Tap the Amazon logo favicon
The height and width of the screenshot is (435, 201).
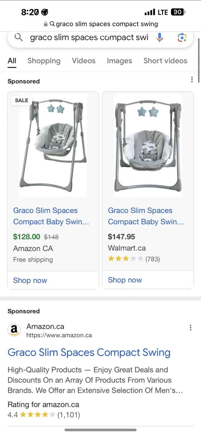coord(14,330)
